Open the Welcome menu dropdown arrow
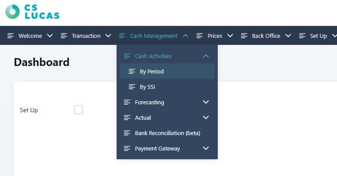337x176 pixels. [x=50, y=36]
